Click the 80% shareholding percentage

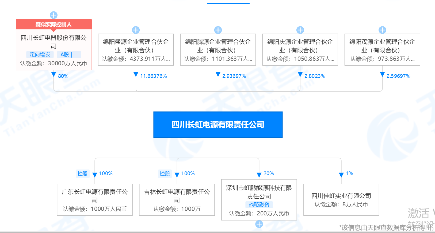point(63,76)
